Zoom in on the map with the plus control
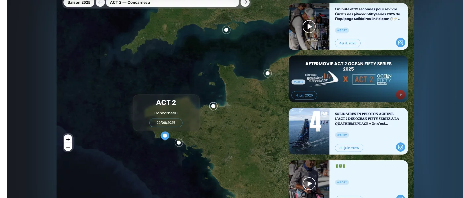 (x=68, y=139)
